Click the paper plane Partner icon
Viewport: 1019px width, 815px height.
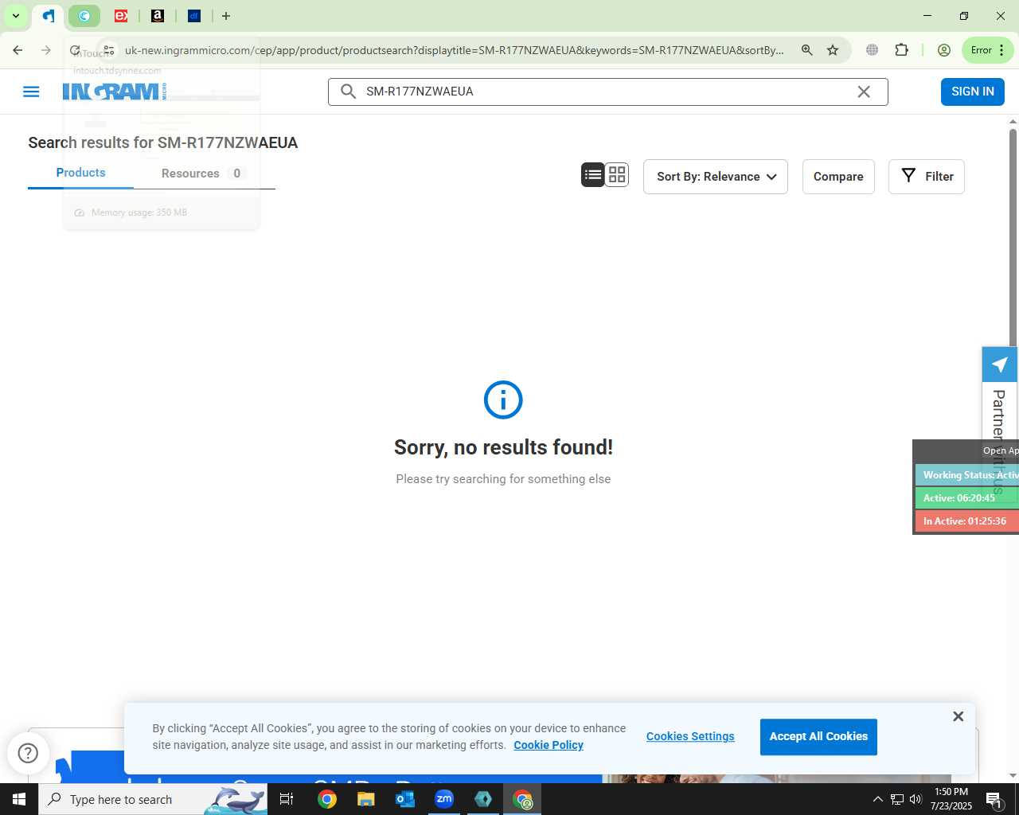click(1000, 365)
